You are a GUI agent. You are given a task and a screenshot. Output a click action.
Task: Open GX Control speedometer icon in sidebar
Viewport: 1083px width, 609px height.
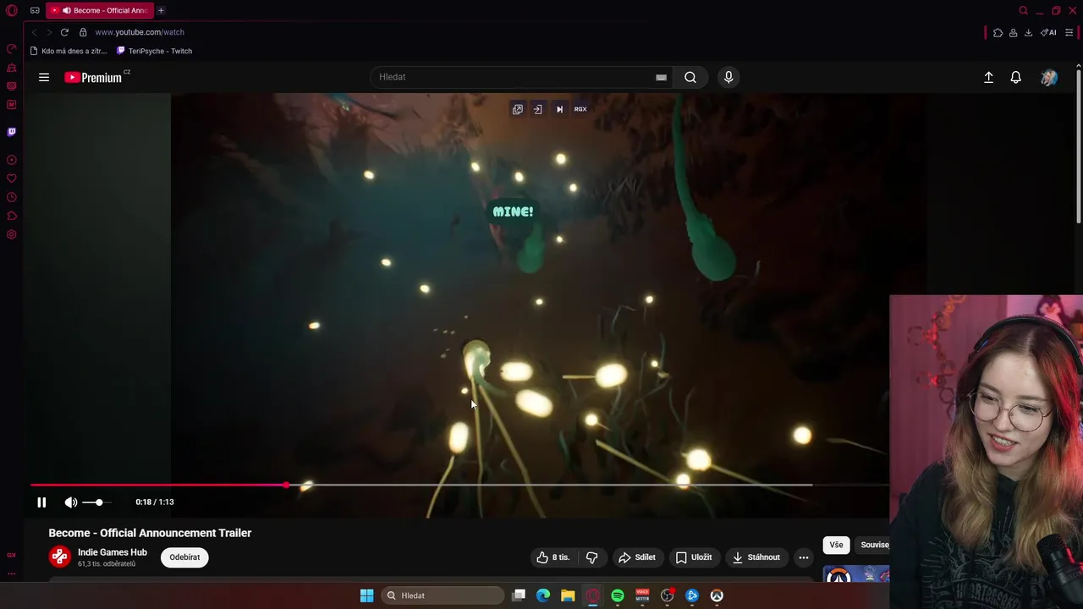point(12,49)
